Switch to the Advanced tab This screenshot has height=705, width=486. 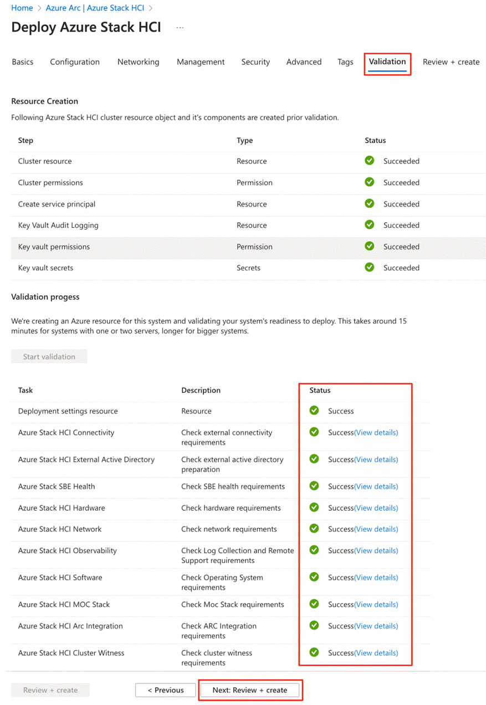click(x=304, y=62)
